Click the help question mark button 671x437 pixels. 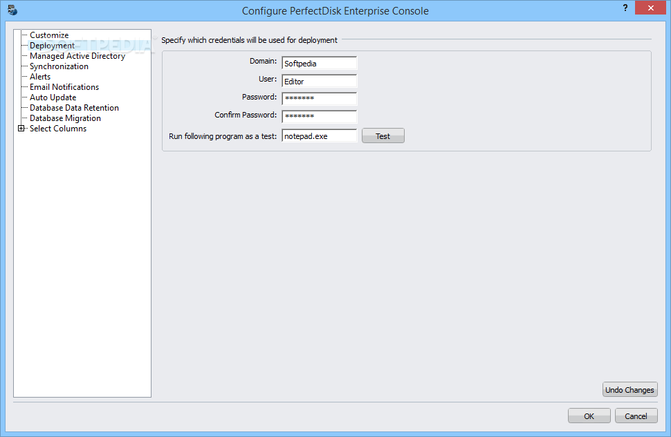point(625,8)
